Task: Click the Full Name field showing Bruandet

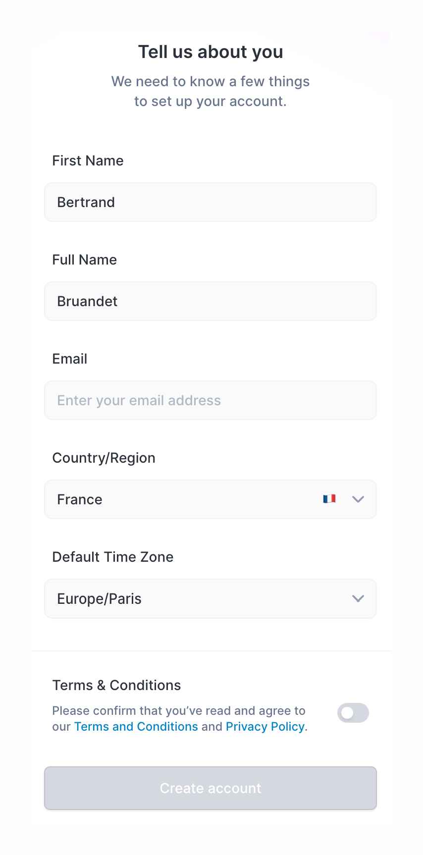Action: coord(211,301)
